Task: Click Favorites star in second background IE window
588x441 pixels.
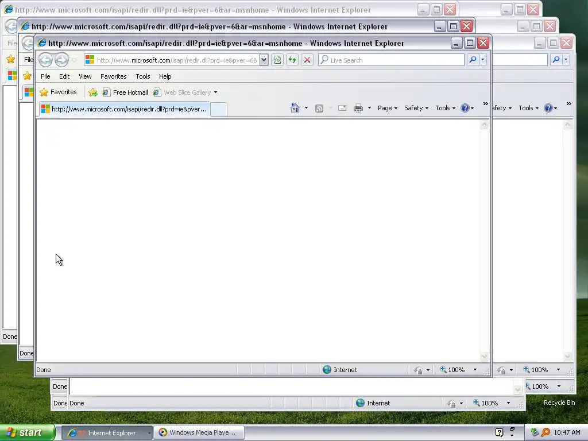Action: pos(28,76)
